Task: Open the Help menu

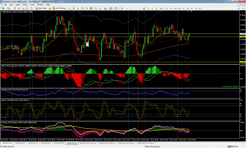Action: pyautogui.click(x=48, y=5)
